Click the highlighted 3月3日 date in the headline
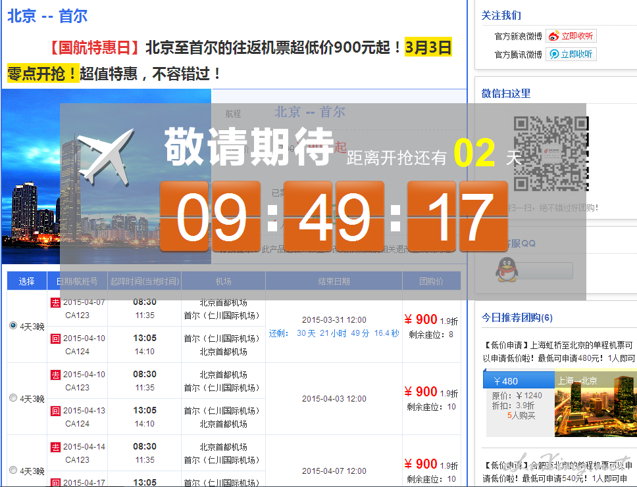This screenshot has height=487, width=637. click(428, 47)
